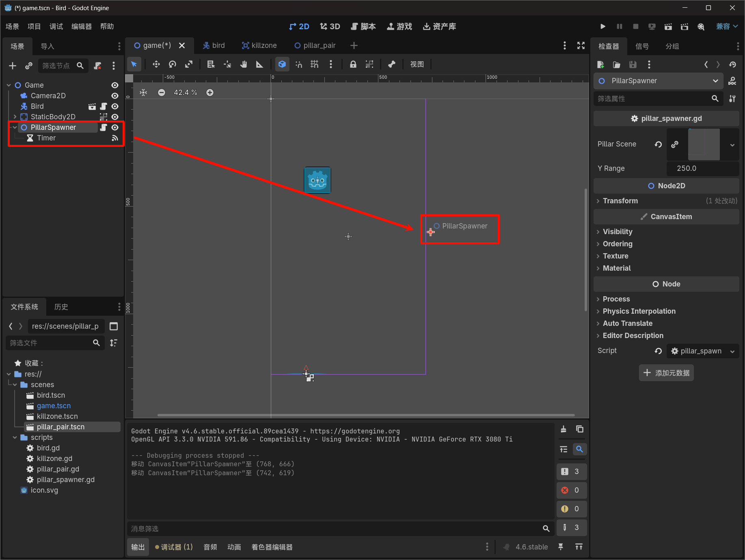
Task: Click the Pillar Scene preview thumbnail
Action: click(x=704, y=144)
